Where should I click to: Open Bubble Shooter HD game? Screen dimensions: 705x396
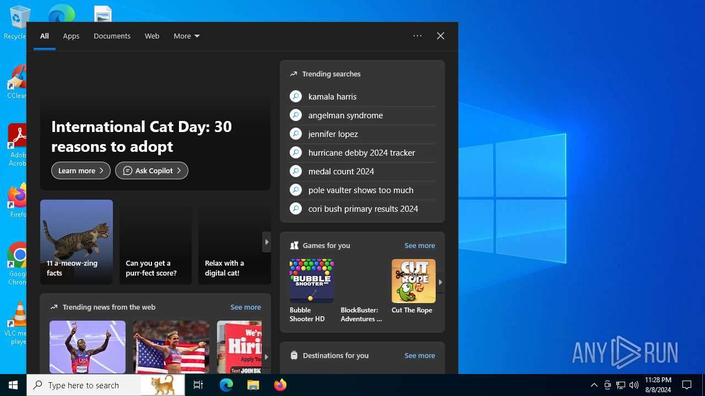[x=312, y=291]
